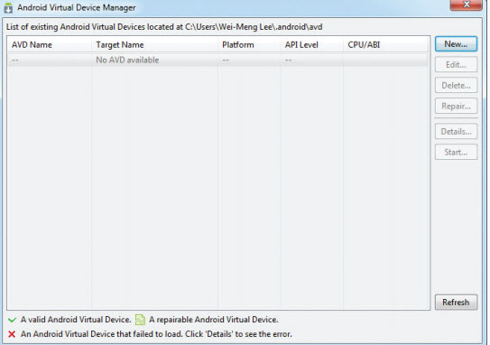Click the 'failed to load' legend text

coord(156,334)
